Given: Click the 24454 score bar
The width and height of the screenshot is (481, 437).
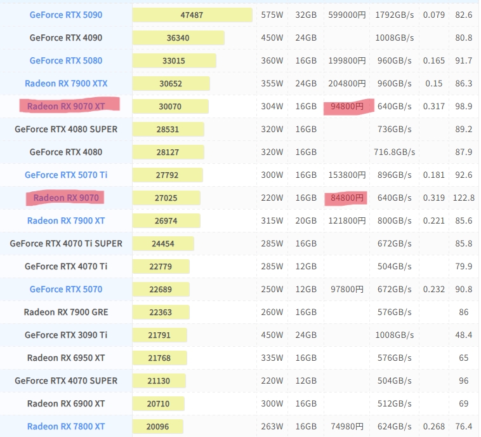Looking at the screenshot, I should (x=163, y=243).
